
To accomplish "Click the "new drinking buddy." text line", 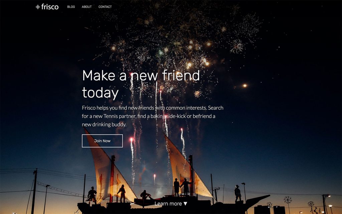I will 104,124.
